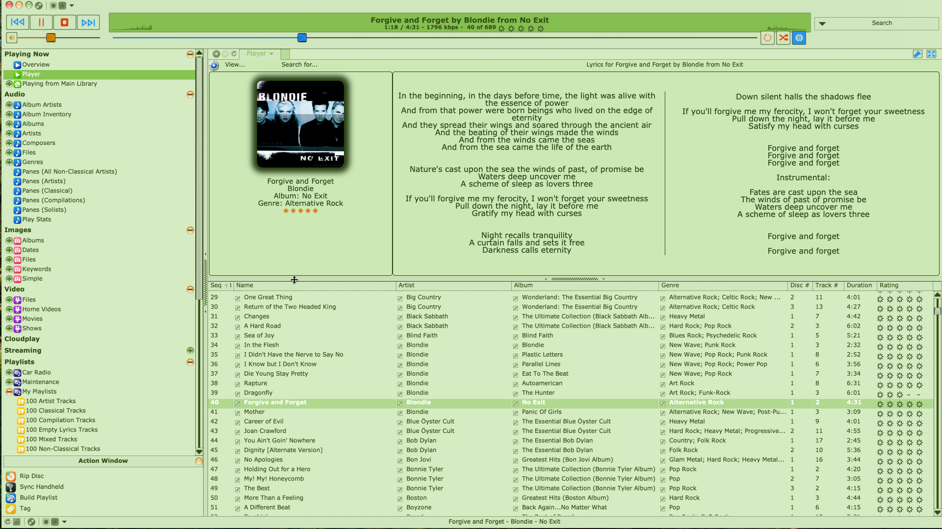Open Playing from Main Library
Viewport: 942px width, 529px height.
coord(59,84)
